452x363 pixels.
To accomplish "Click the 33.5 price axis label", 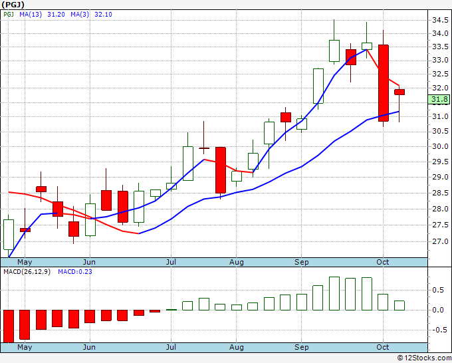I will (x=440, y=47).
